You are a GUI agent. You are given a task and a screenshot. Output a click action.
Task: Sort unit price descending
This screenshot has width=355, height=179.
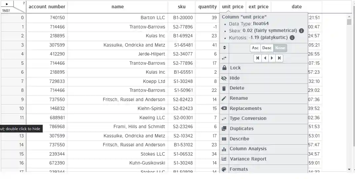pos(267,48)
